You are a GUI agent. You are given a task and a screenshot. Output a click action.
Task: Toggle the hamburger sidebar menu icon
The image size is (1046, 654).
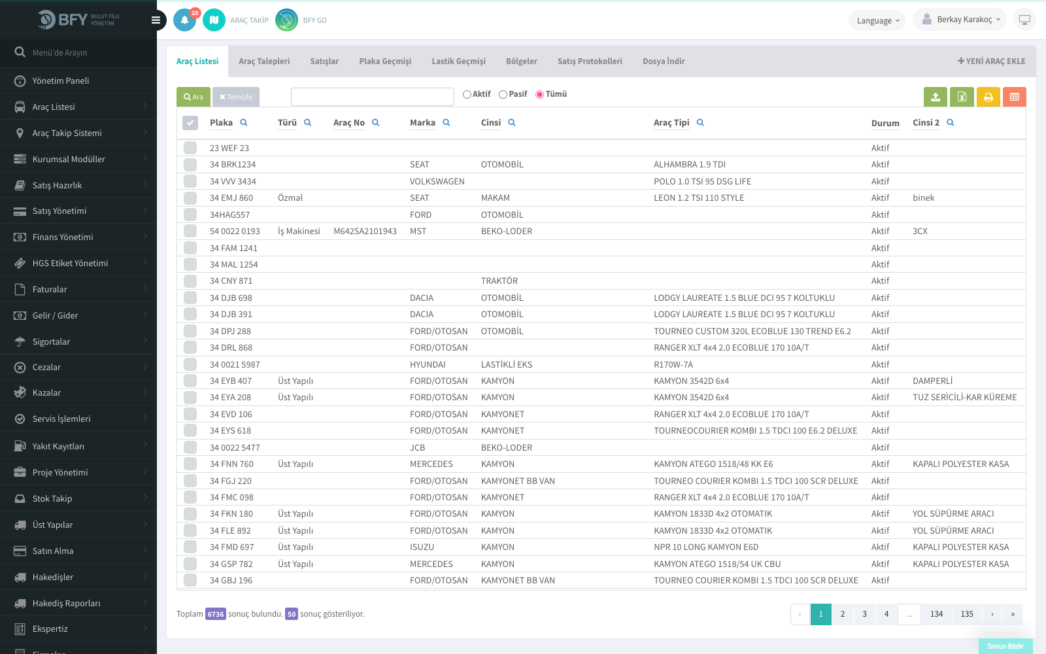[x=156, y=20]
